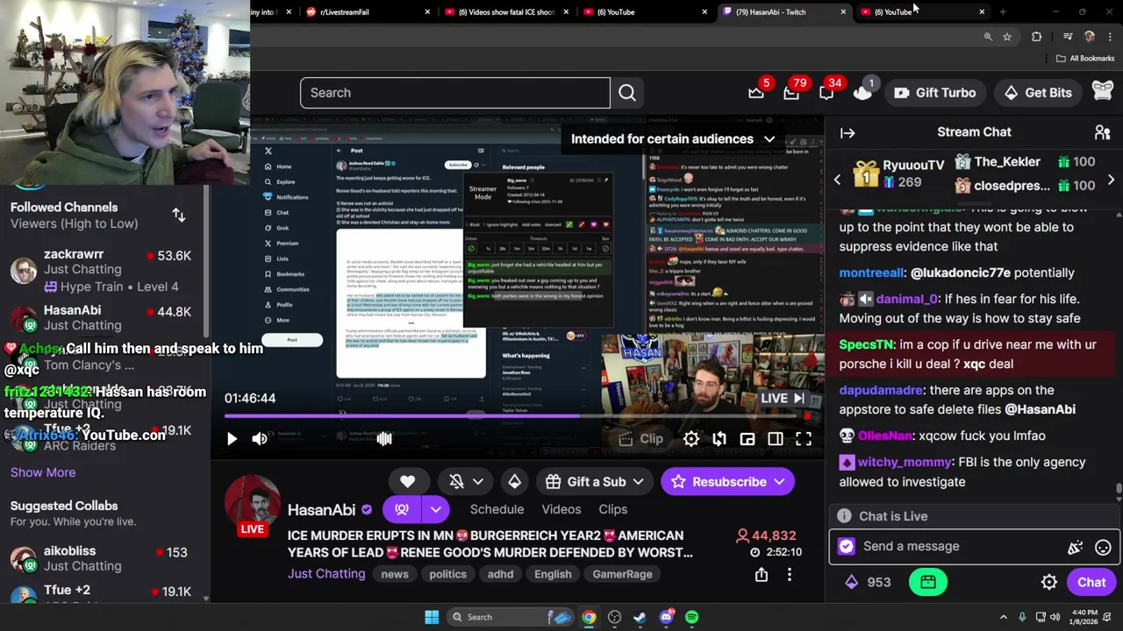Collapse the Stream Chat panel
Viewport: 1123px width, 631px height.
(x=848, y=132)
